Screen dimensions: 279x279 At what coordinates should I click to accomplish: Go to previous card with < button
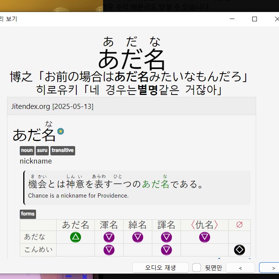coord(240,267)
